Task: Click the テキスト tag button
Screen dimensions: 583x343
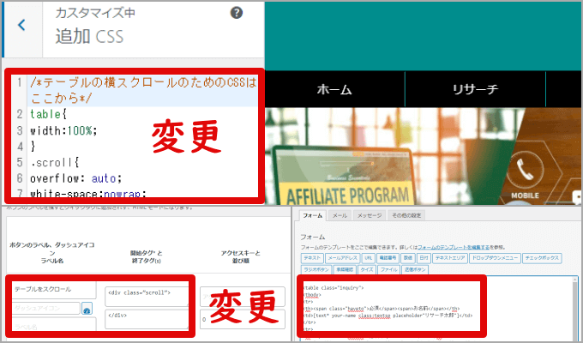Action: [312, 258]
